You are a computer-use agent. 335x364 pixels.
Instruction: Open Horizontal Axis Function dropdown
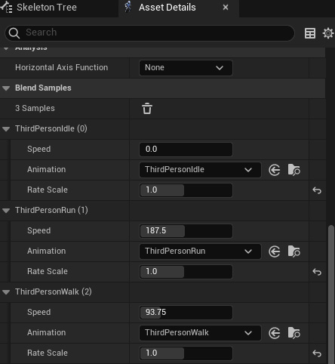click(186, 68)
